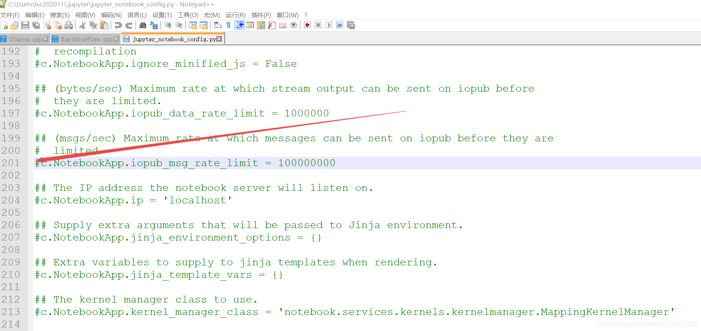
Task: Switch to the EastDrawView.cpp tab
Action: pos(86,39)
